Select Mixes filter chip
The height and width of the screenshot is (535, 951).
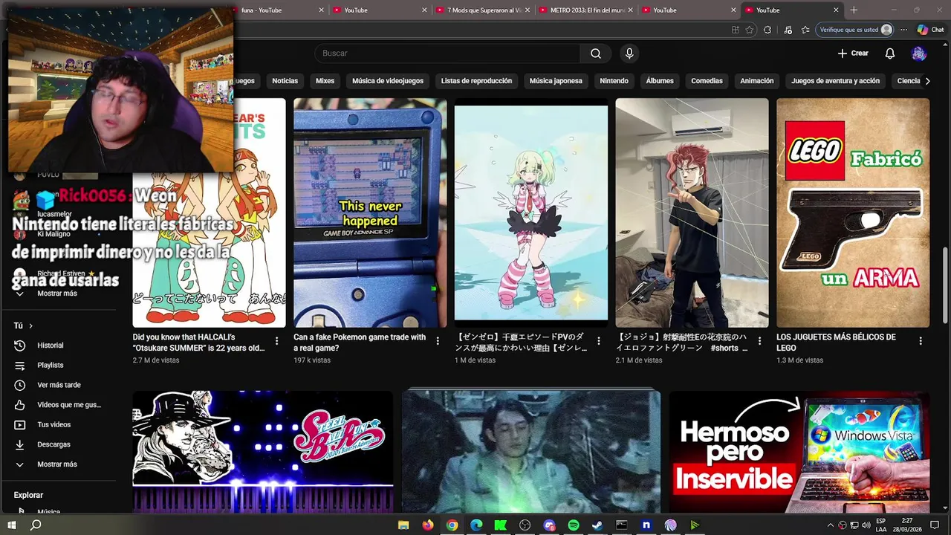pos(325,80)
